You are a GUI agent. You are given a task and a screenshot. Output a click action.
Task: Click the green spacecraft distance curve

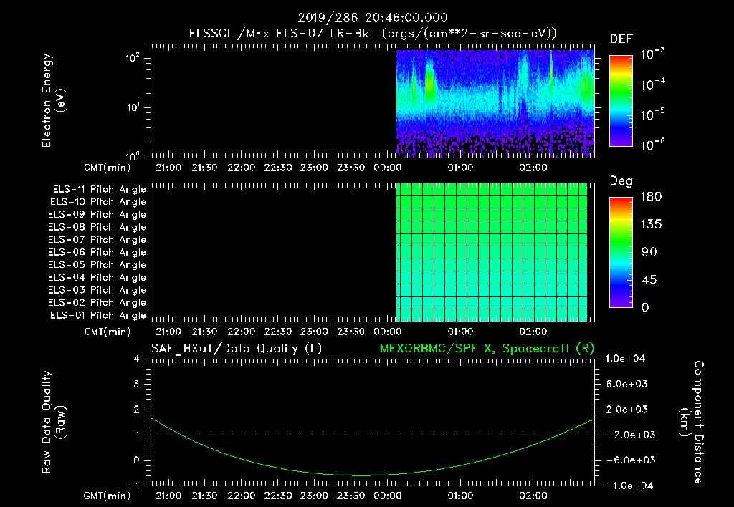[x=372, y=475]
